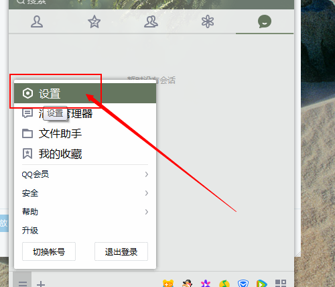
Task: Open the Qzone star tab
Action: [x=94, y=21]
